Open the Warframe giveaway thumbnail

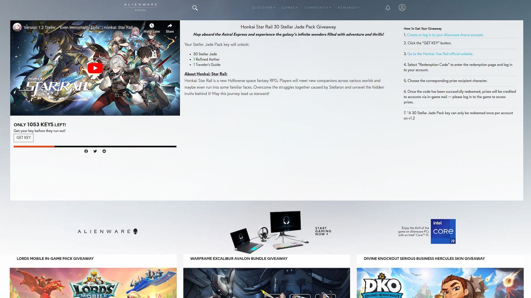[x=267, y=283]
